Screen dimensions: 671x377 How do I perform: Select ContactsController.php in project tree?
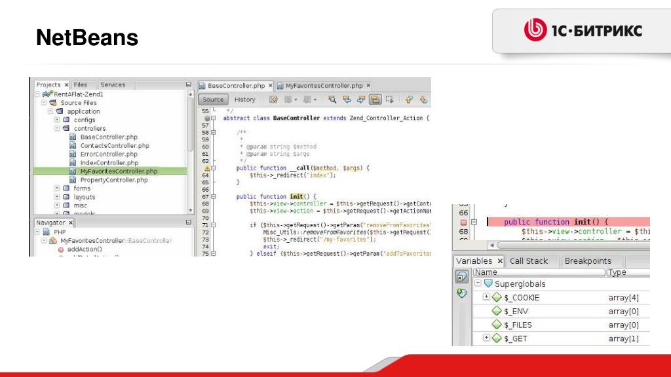(115, 145)
